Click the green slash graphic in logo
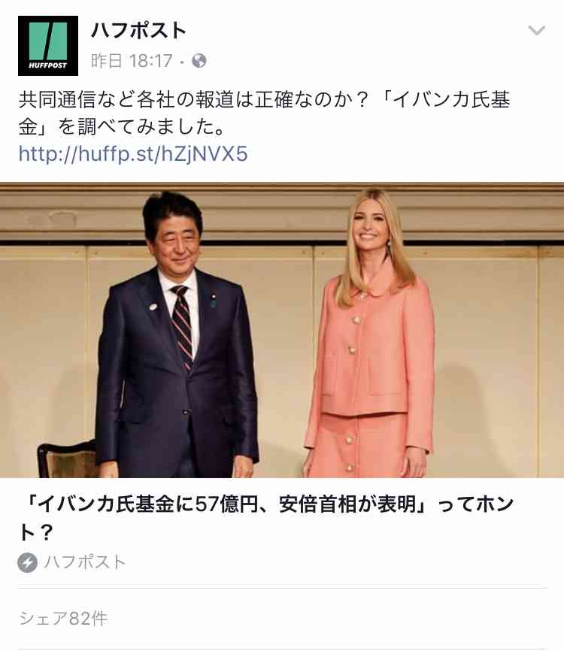 coord(48,41)
